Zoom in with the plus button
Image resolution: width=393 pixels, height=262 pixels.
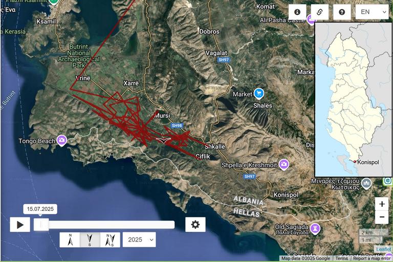point(382,204)
